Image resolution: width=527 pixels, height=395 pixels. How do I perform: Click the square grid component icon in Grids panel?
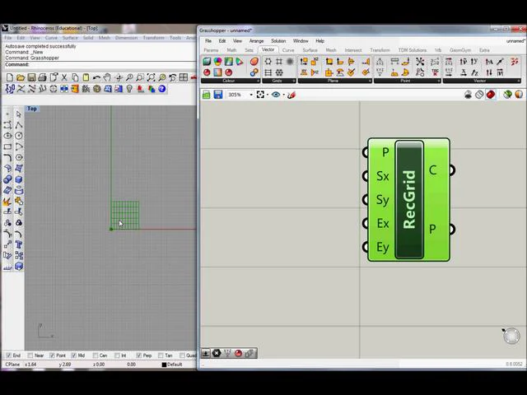tap(279, 62)
